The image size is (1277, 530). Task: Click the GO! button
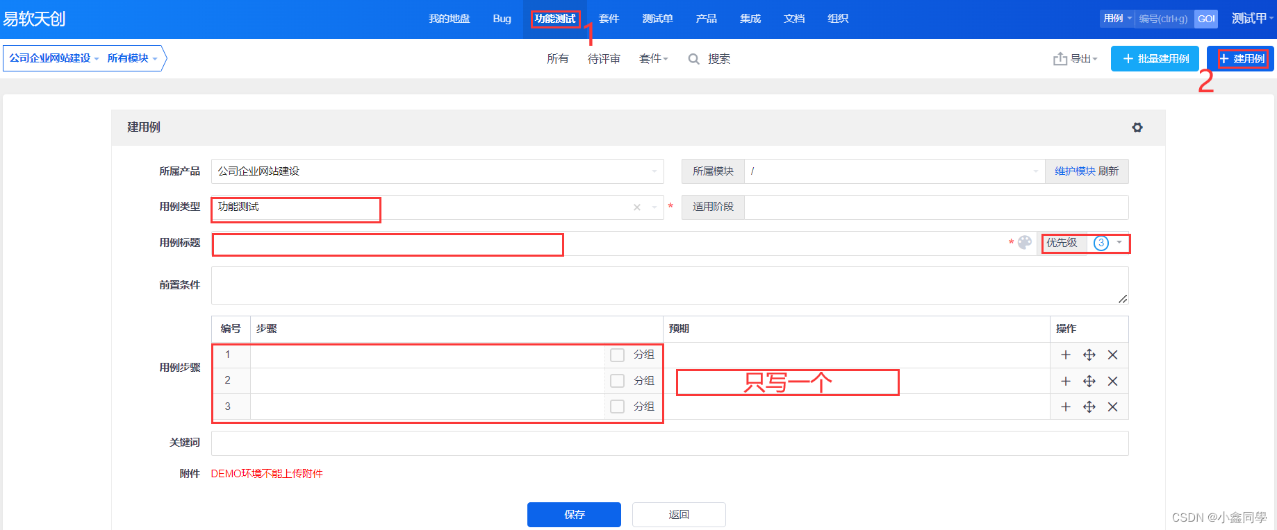pos(1206,19)
